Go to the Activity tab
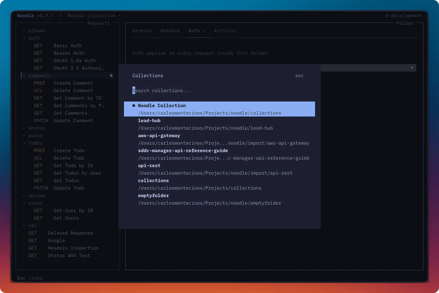 225,31
